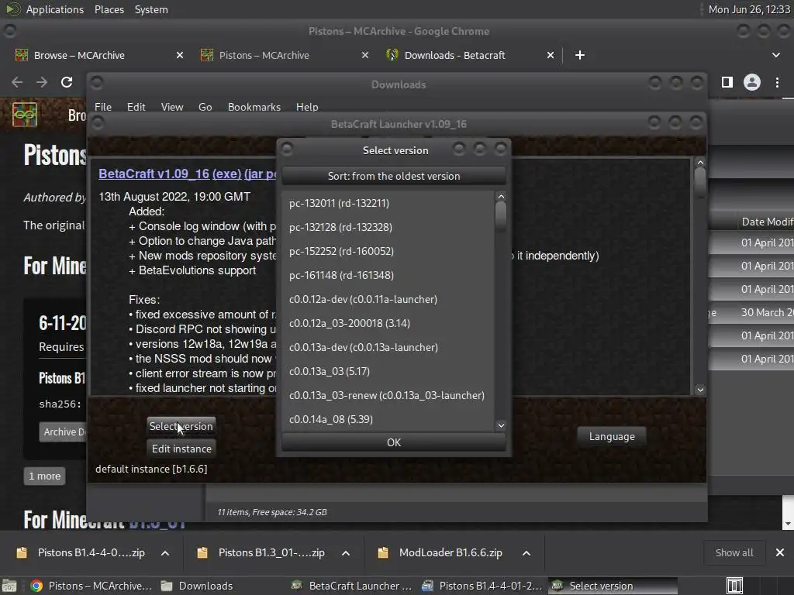The image size is (794, 595).
Task: Open Help menu in Downloads window
Action: pyautogui.click(x=307, y=107)
